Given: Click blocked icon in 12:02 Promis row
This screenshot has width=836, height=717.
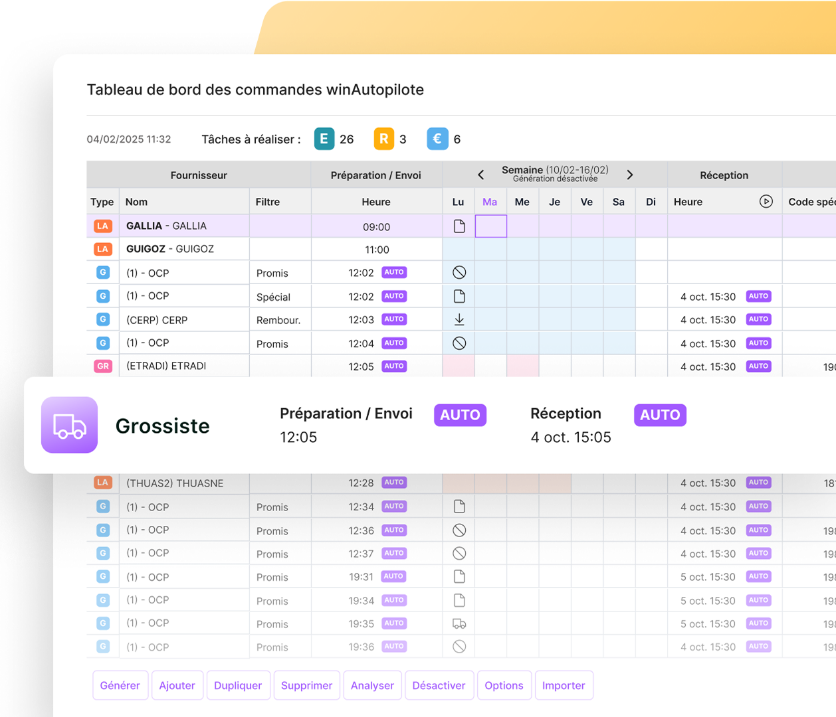Looking at the screenshot, I should [459, 273].
